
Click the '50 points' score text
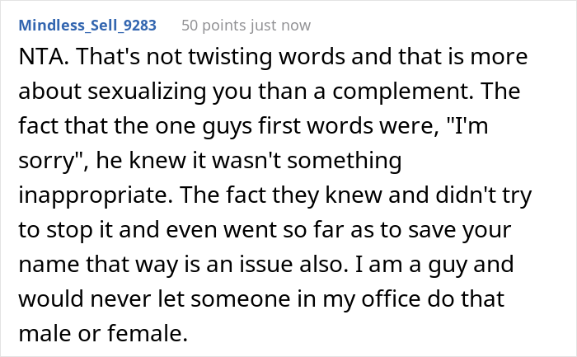212,25
